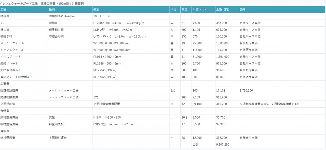Screen dimensions: 326x150
Task: Select amount 1,591,000
Action: tap(223, 57)
